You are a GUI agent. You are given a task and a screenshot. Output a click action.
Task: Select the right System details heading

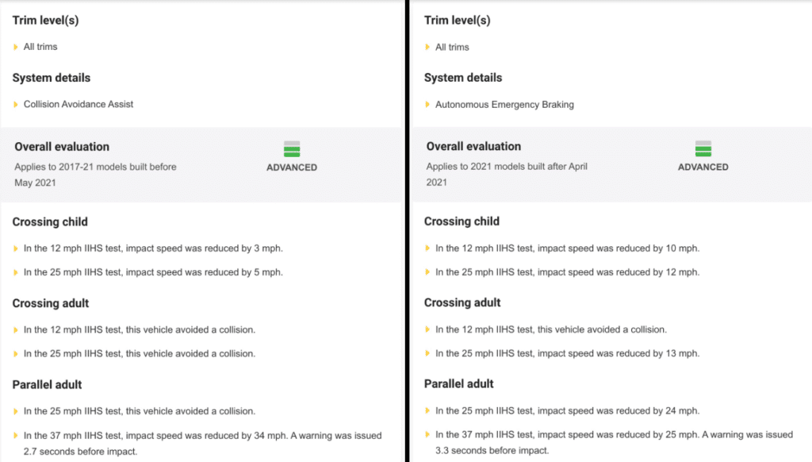[x=463, y=78]
